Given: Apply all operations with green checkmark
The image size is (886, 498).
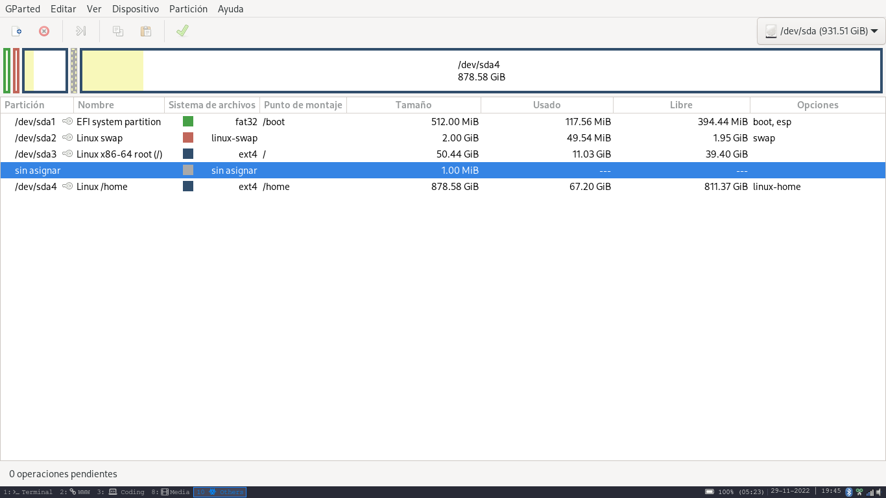Looking at the screenshot, I should (x=182, y=31).
